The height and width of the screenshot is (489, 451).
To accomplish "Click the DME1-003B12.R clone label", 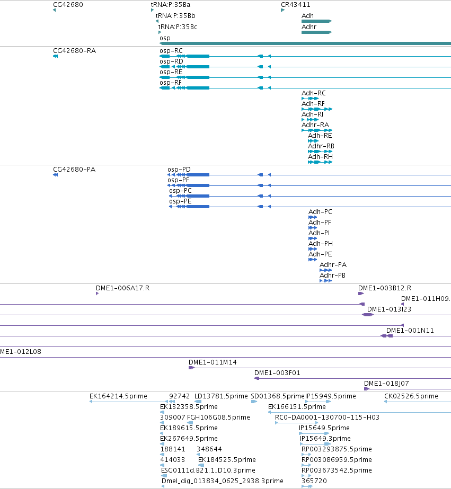I will pyautogui.click(x=385, y=288).
